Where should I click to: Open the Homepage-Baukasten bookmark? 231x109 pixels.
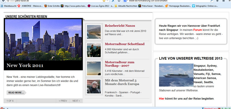pyautogui.click(x=178, y=6)
